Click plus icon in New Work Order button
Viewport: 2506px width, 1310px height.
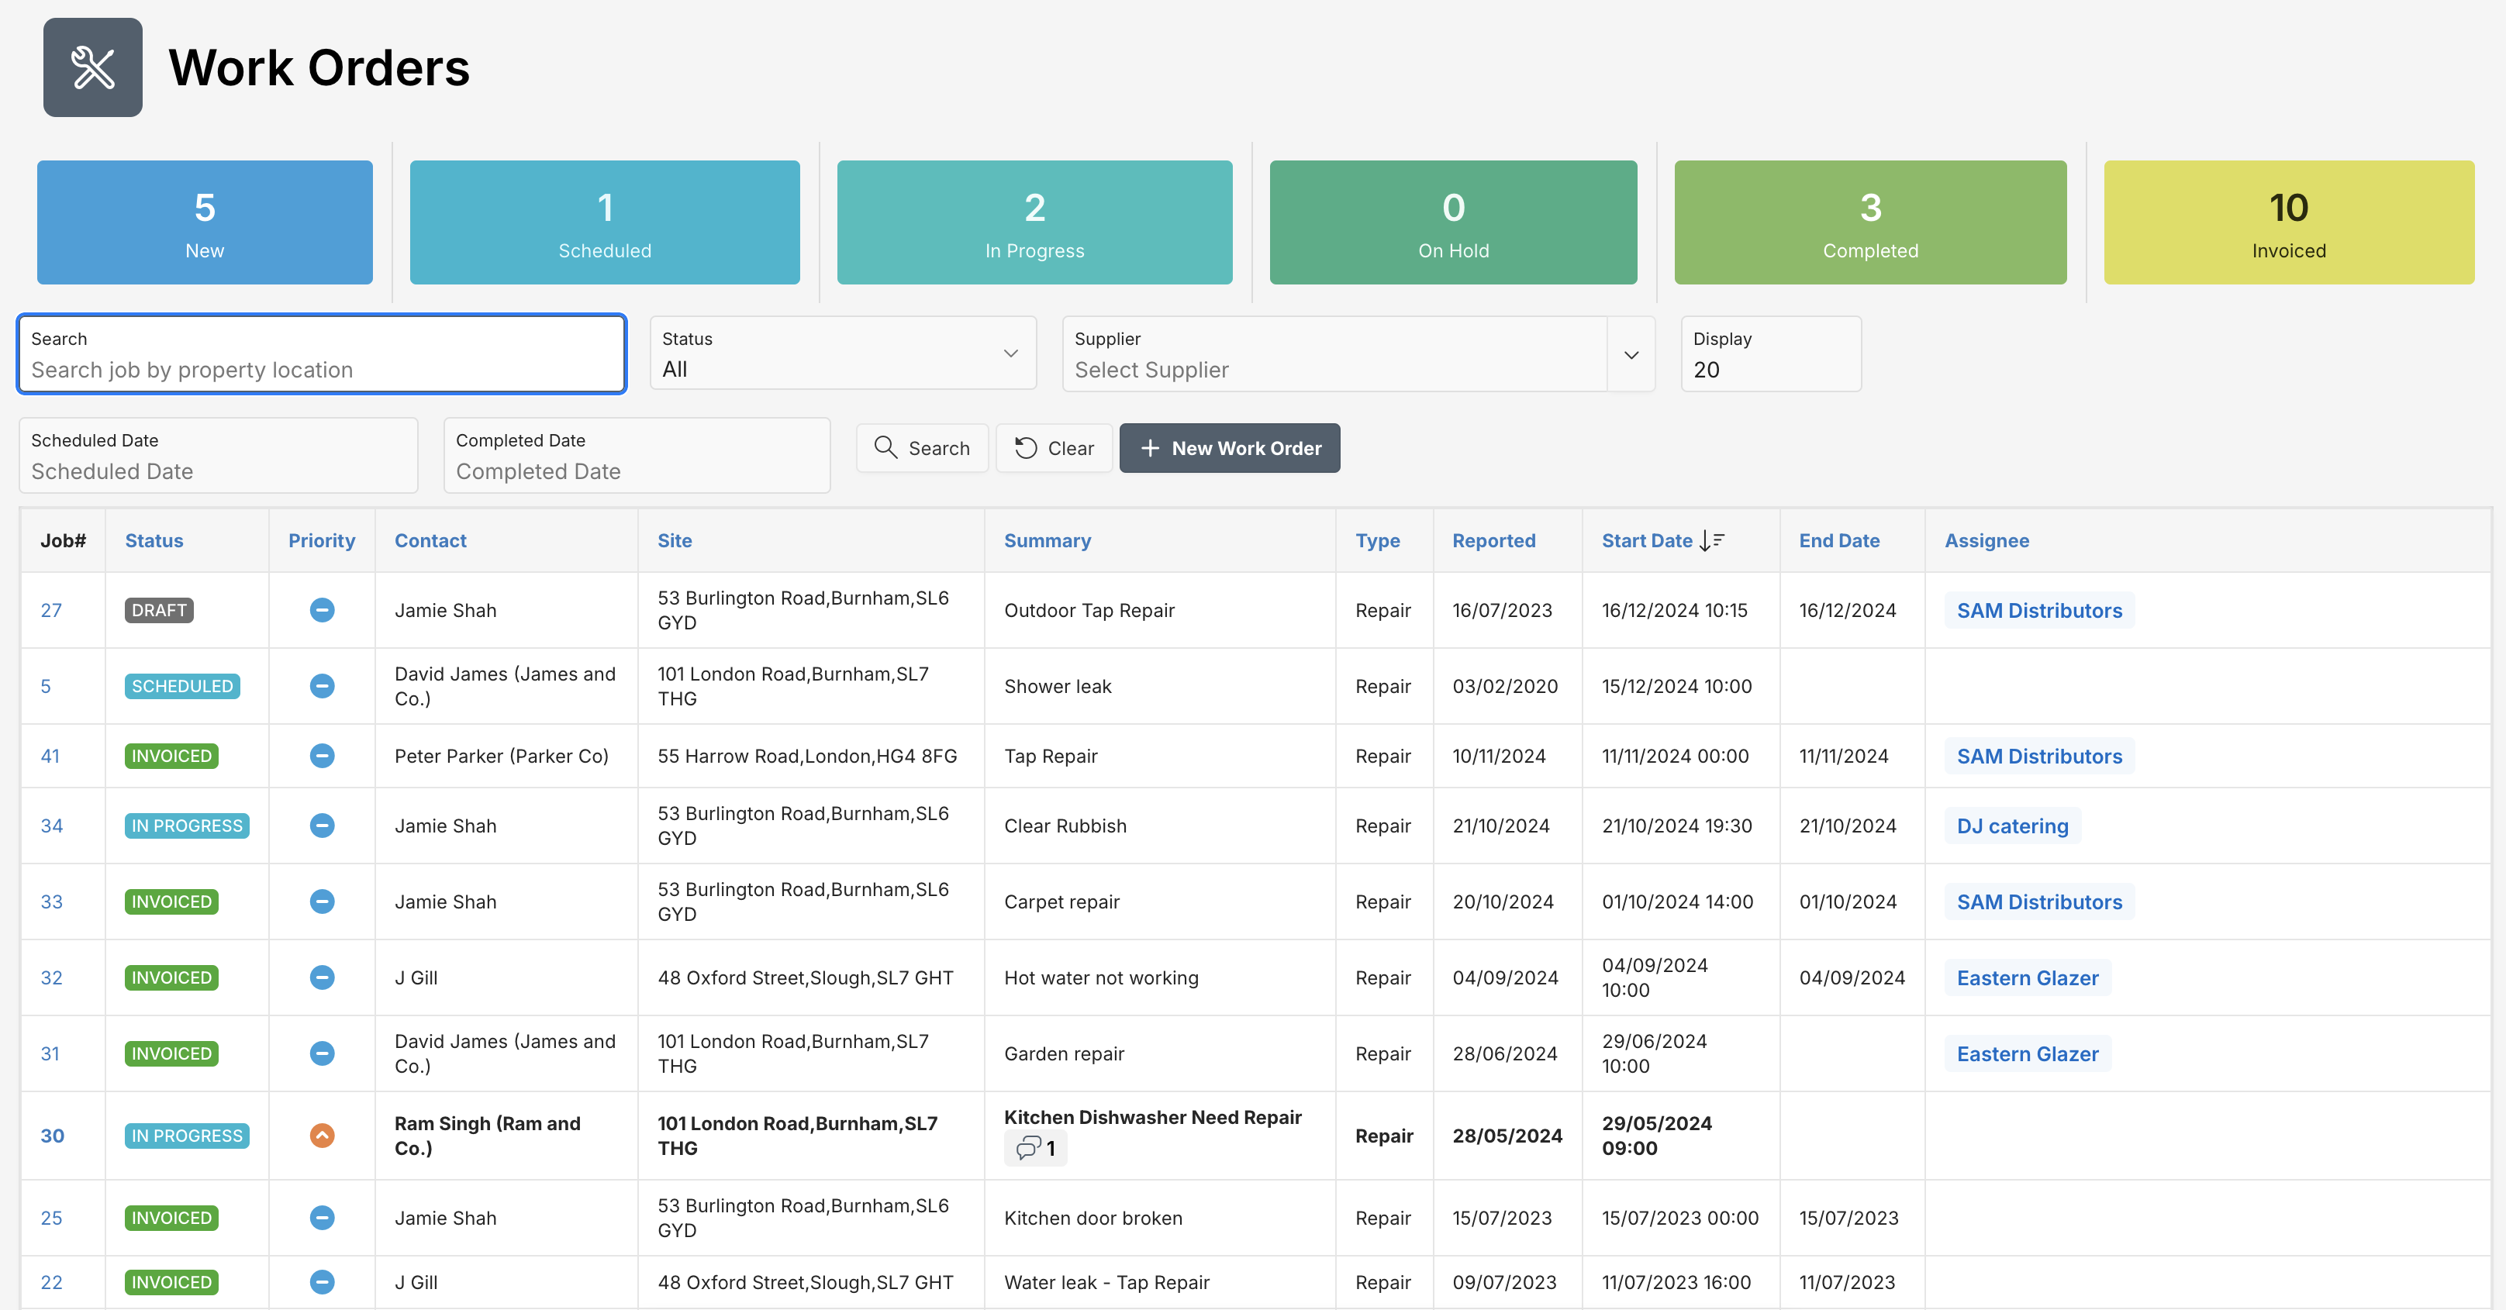point(1150,447)
